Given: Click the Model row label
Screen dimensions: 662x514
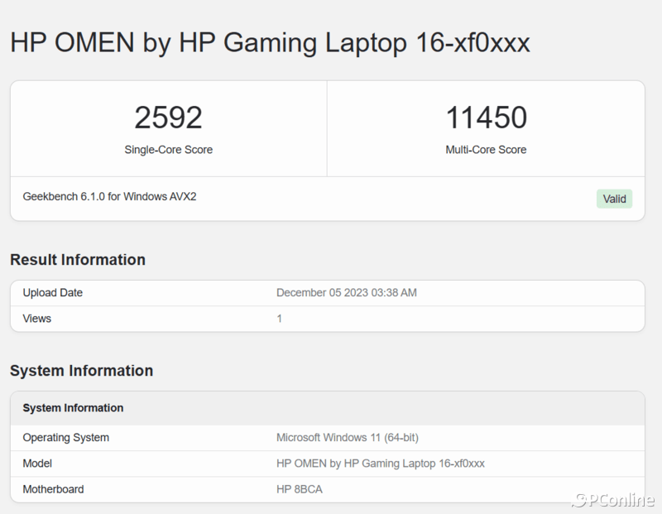Looking at the screenshot, I should point(37,464).
